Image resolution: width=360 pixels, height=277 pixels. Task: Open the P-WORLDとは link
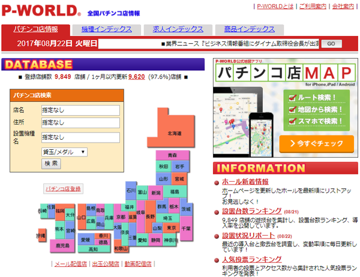(275, 7)
